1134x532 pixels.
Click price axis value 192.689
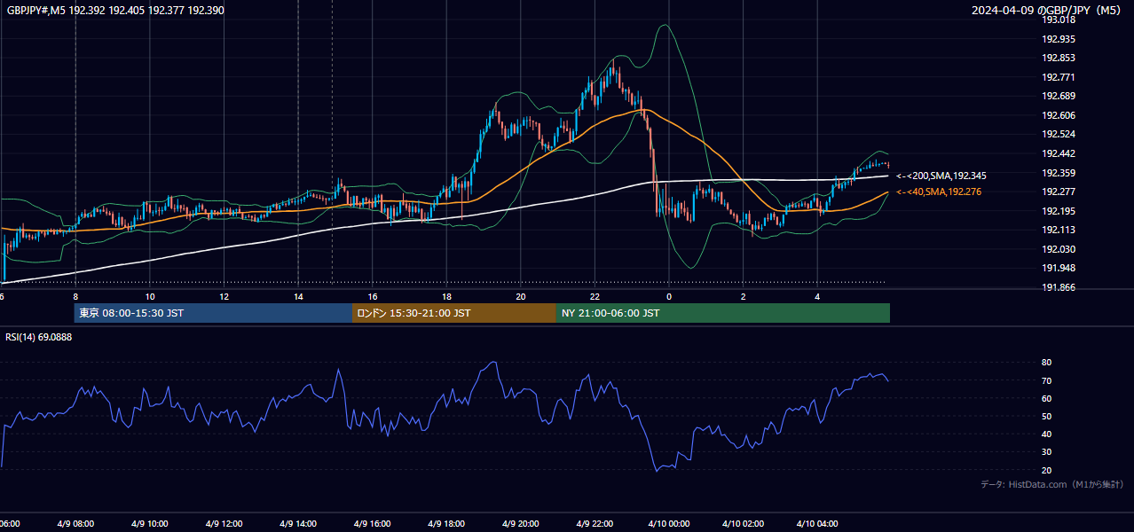click(1058, 96)
